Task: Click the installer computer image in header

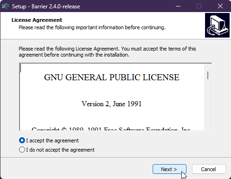Action: click(x=217, y=25)
